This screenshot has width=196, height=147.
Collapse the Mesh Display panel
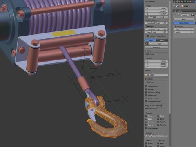(x=146, y=109)
